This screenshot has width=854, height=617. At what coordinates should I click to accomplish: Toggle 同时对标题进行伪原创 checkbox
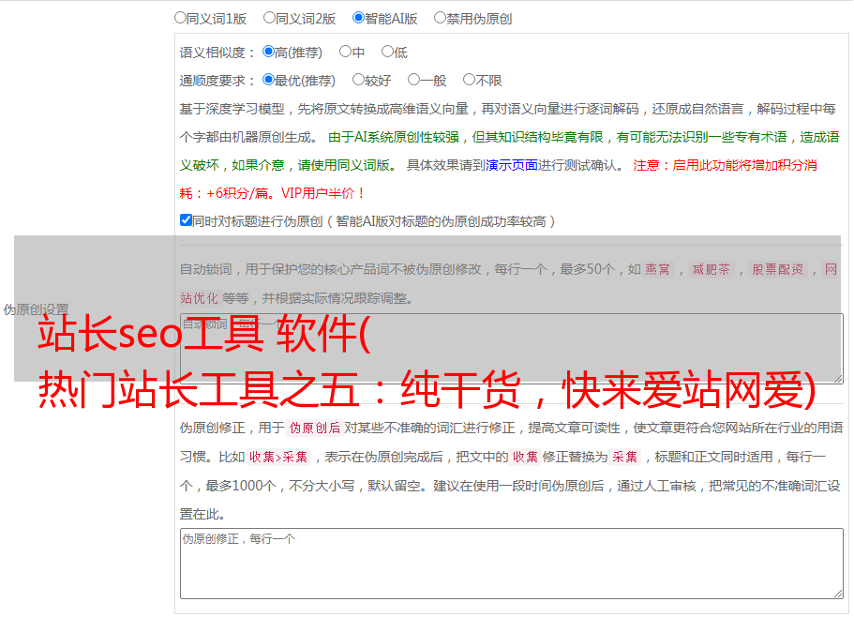pyautogui.click(x=186, y=220)
